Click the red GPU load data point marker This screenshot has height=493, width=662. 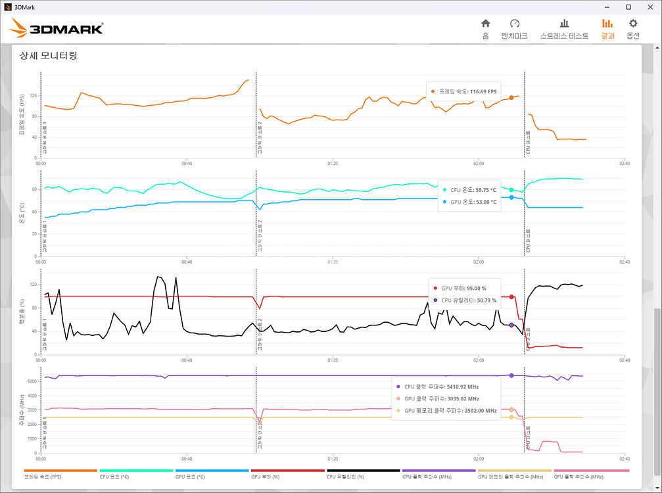click(x=511, y=296)
